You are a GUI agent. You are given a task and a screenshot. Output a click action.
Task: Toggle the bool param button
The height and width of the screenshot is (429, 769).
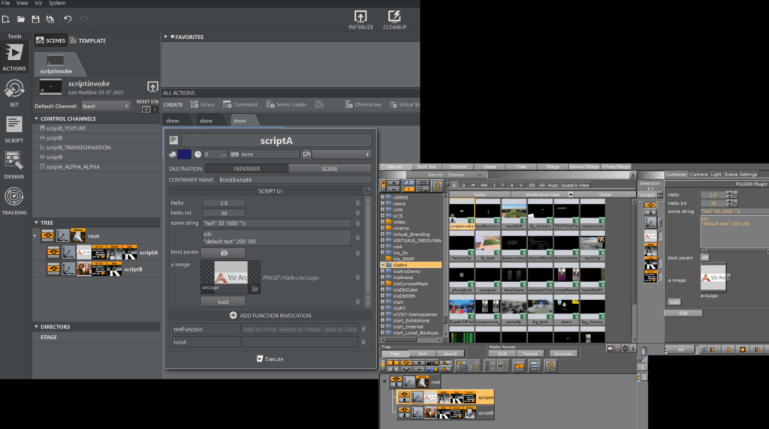pyautogui.click(x=223, y=253)
